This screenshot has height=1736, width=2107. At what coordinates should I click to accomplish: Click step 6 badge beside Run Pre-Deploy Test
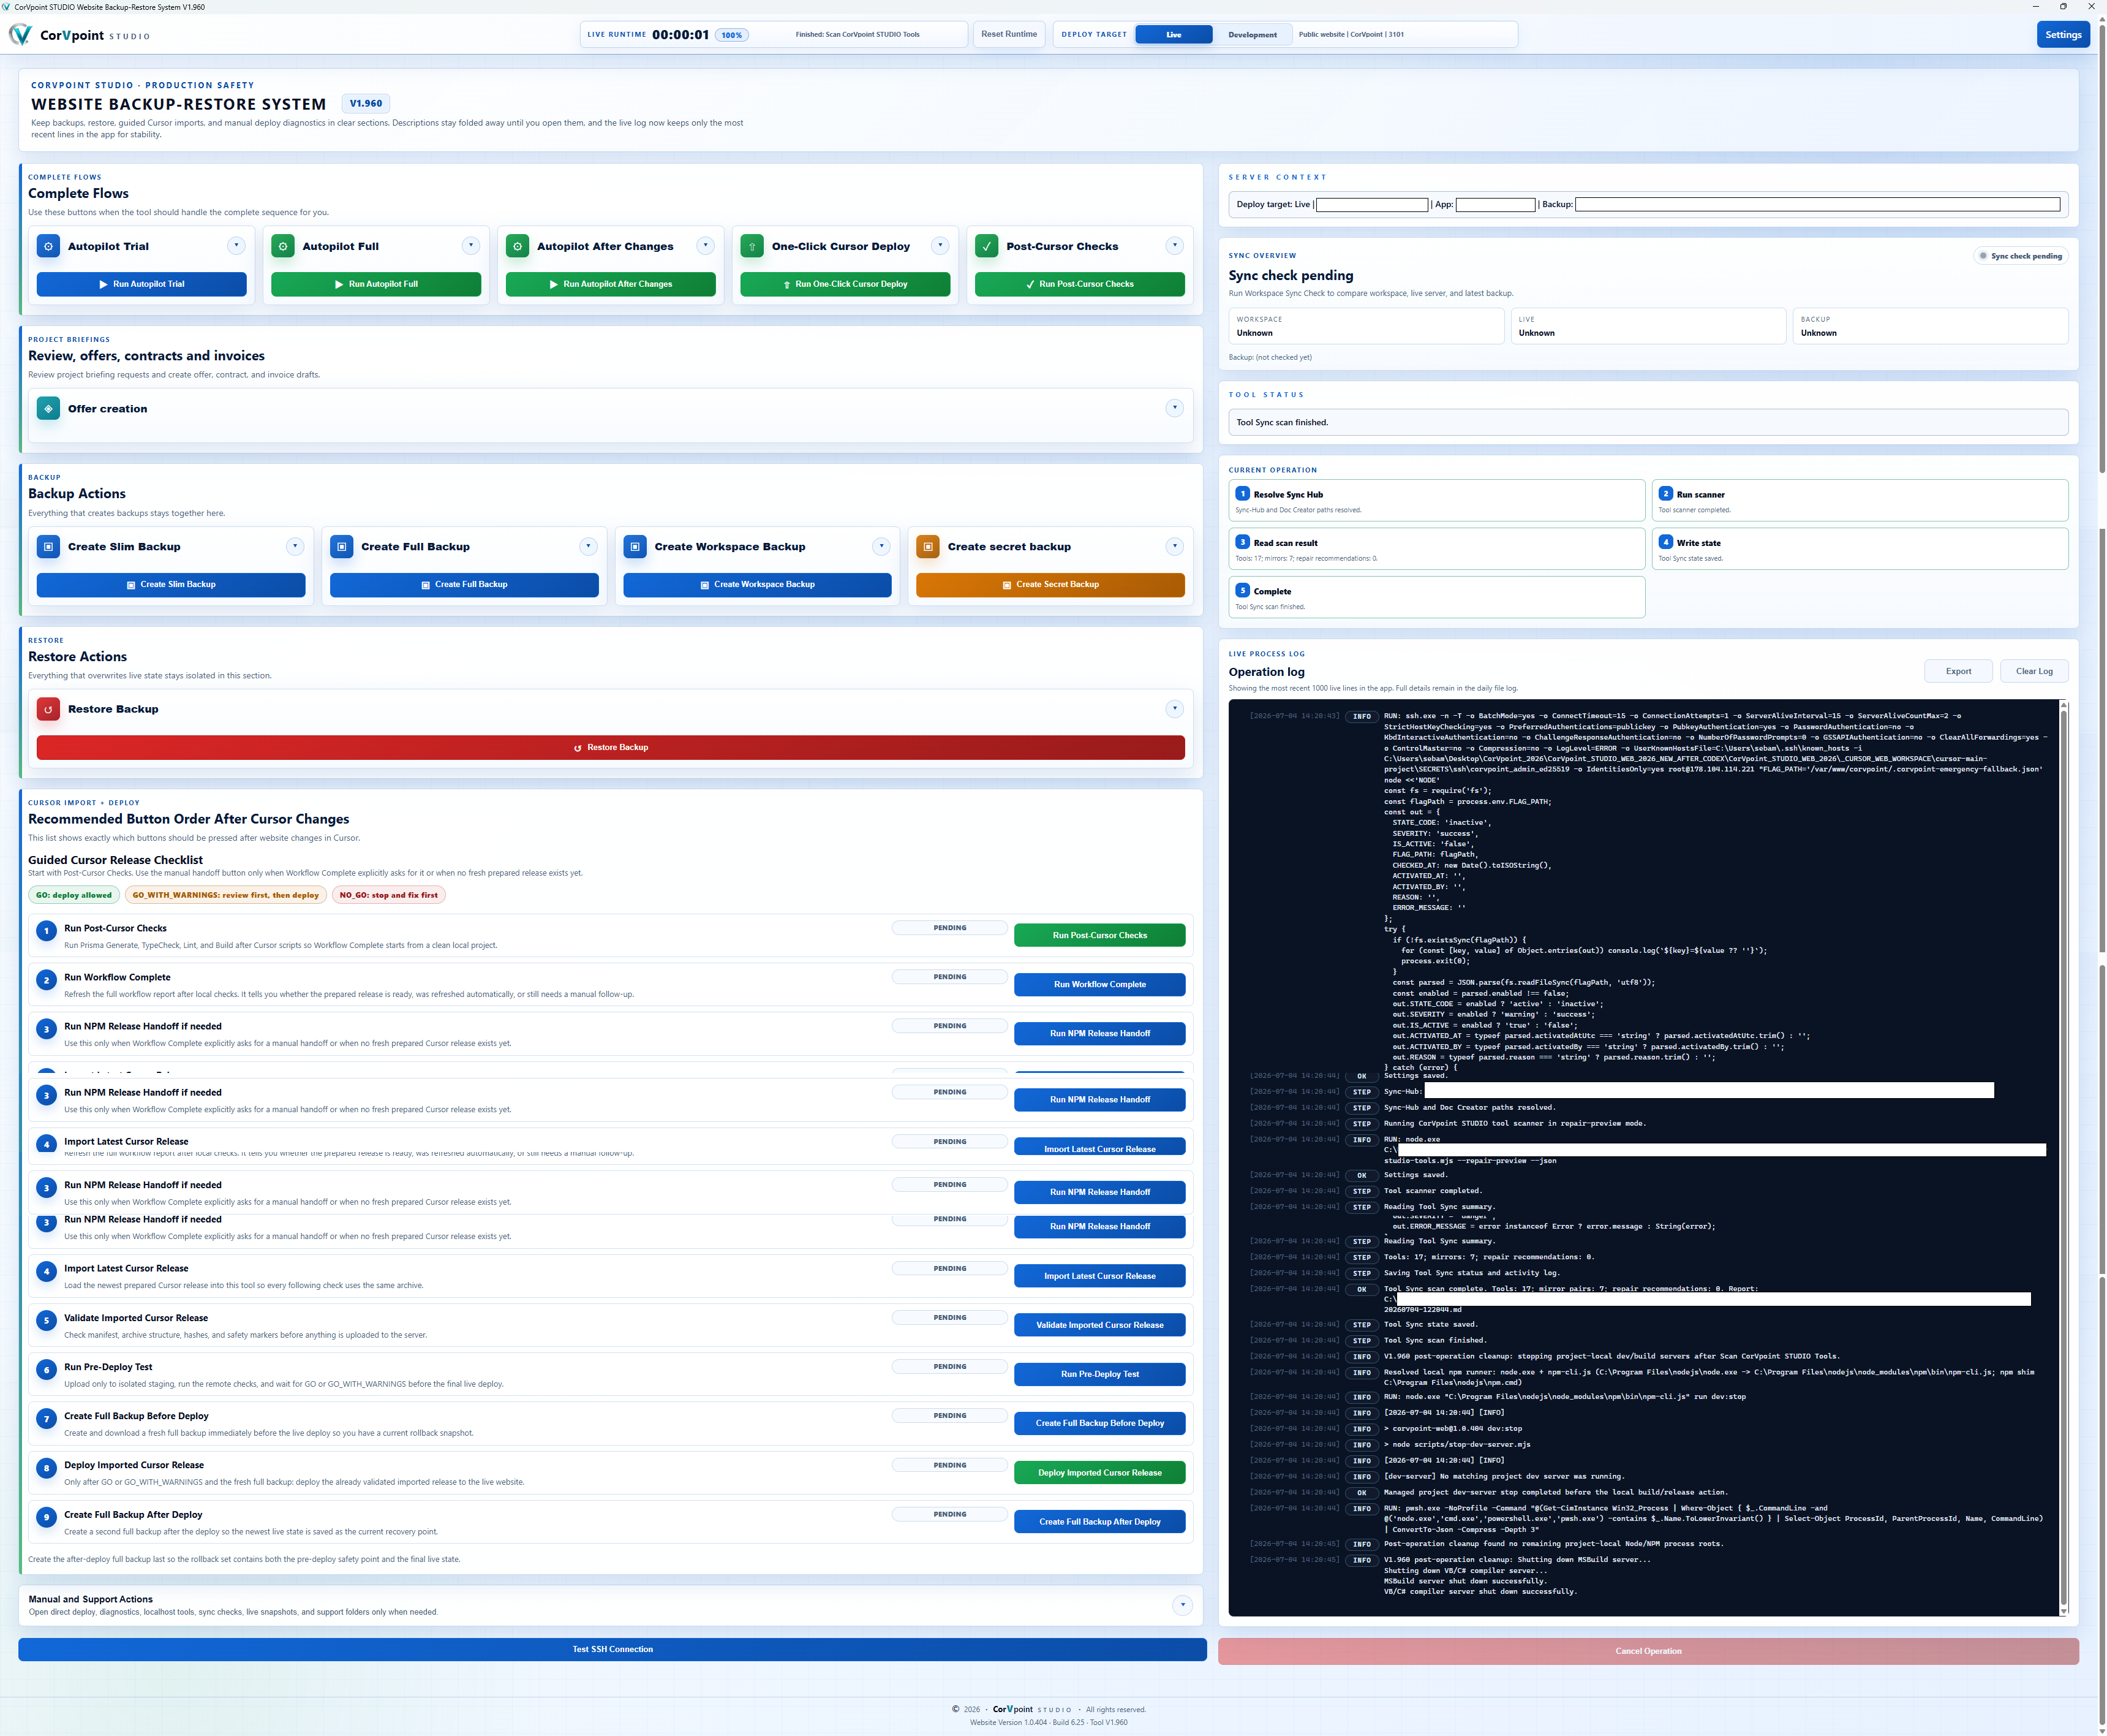46,1370
